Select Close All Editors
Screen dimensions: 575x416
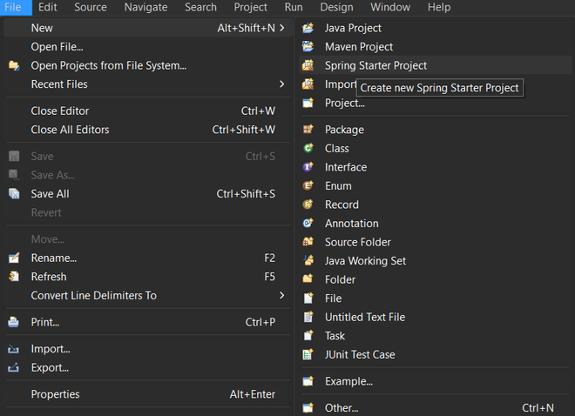coord(70,130)
